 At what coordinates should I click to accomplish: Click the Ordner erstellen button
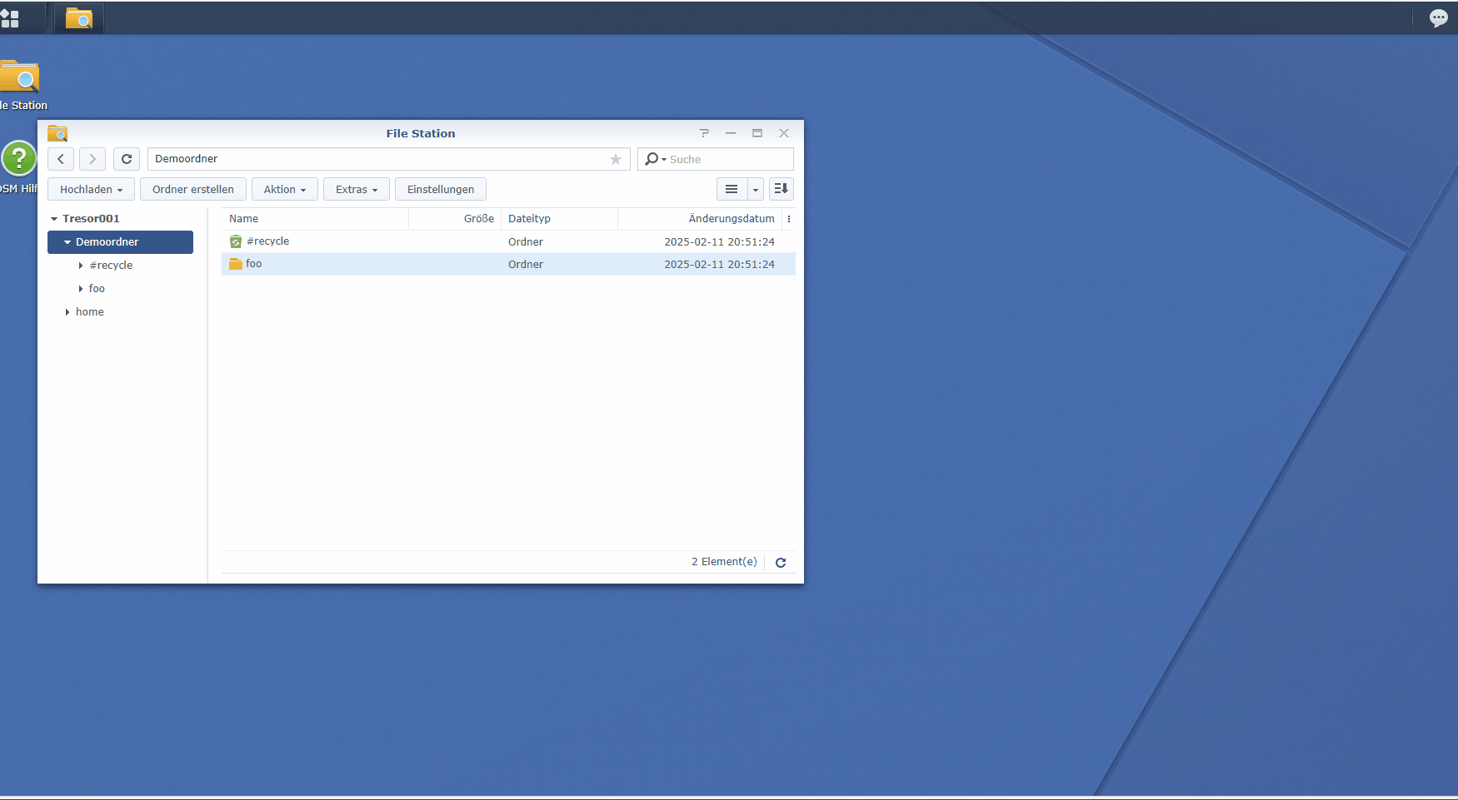pyautogui.click(x=192, y=189)
